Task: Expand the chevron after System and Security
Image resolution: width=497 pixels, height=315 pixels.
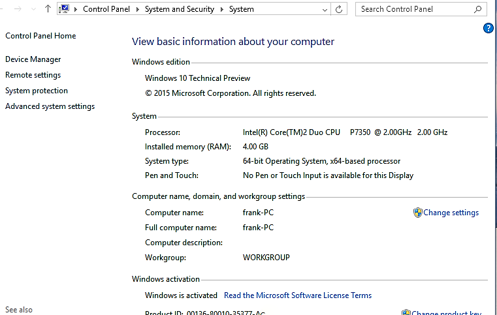Action: coord(222,9)
